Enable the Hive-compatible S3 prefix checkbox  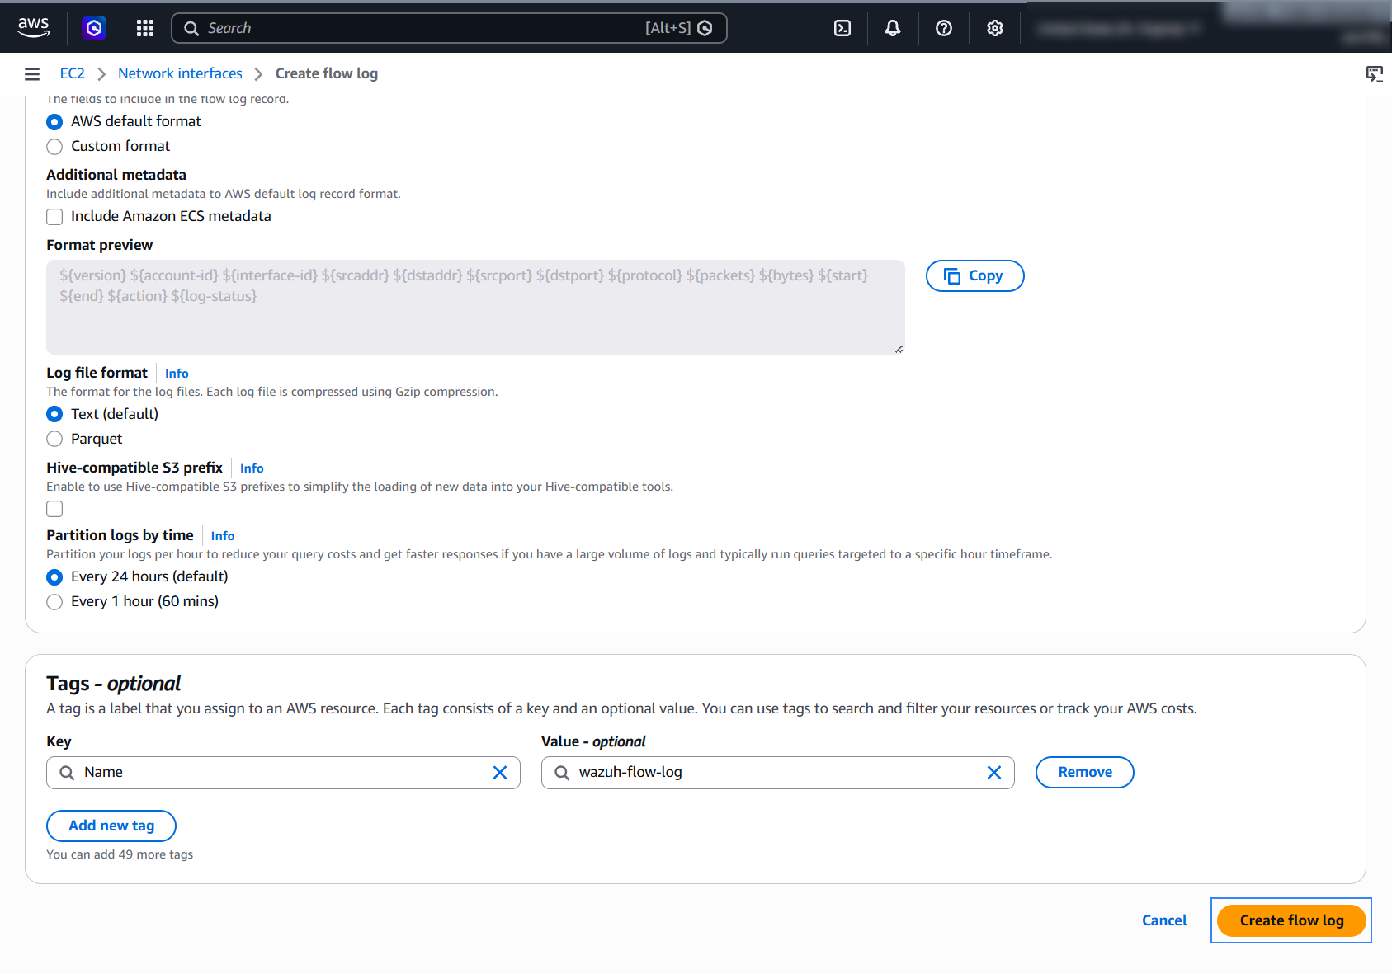54,509
